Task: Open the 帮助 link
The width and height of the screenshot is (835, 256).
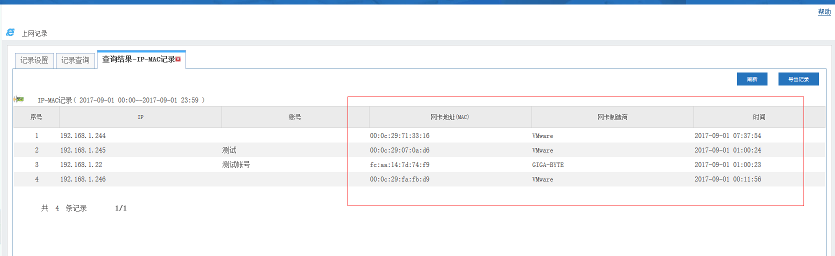Action: pyautogui.click(x=824, y=12)
